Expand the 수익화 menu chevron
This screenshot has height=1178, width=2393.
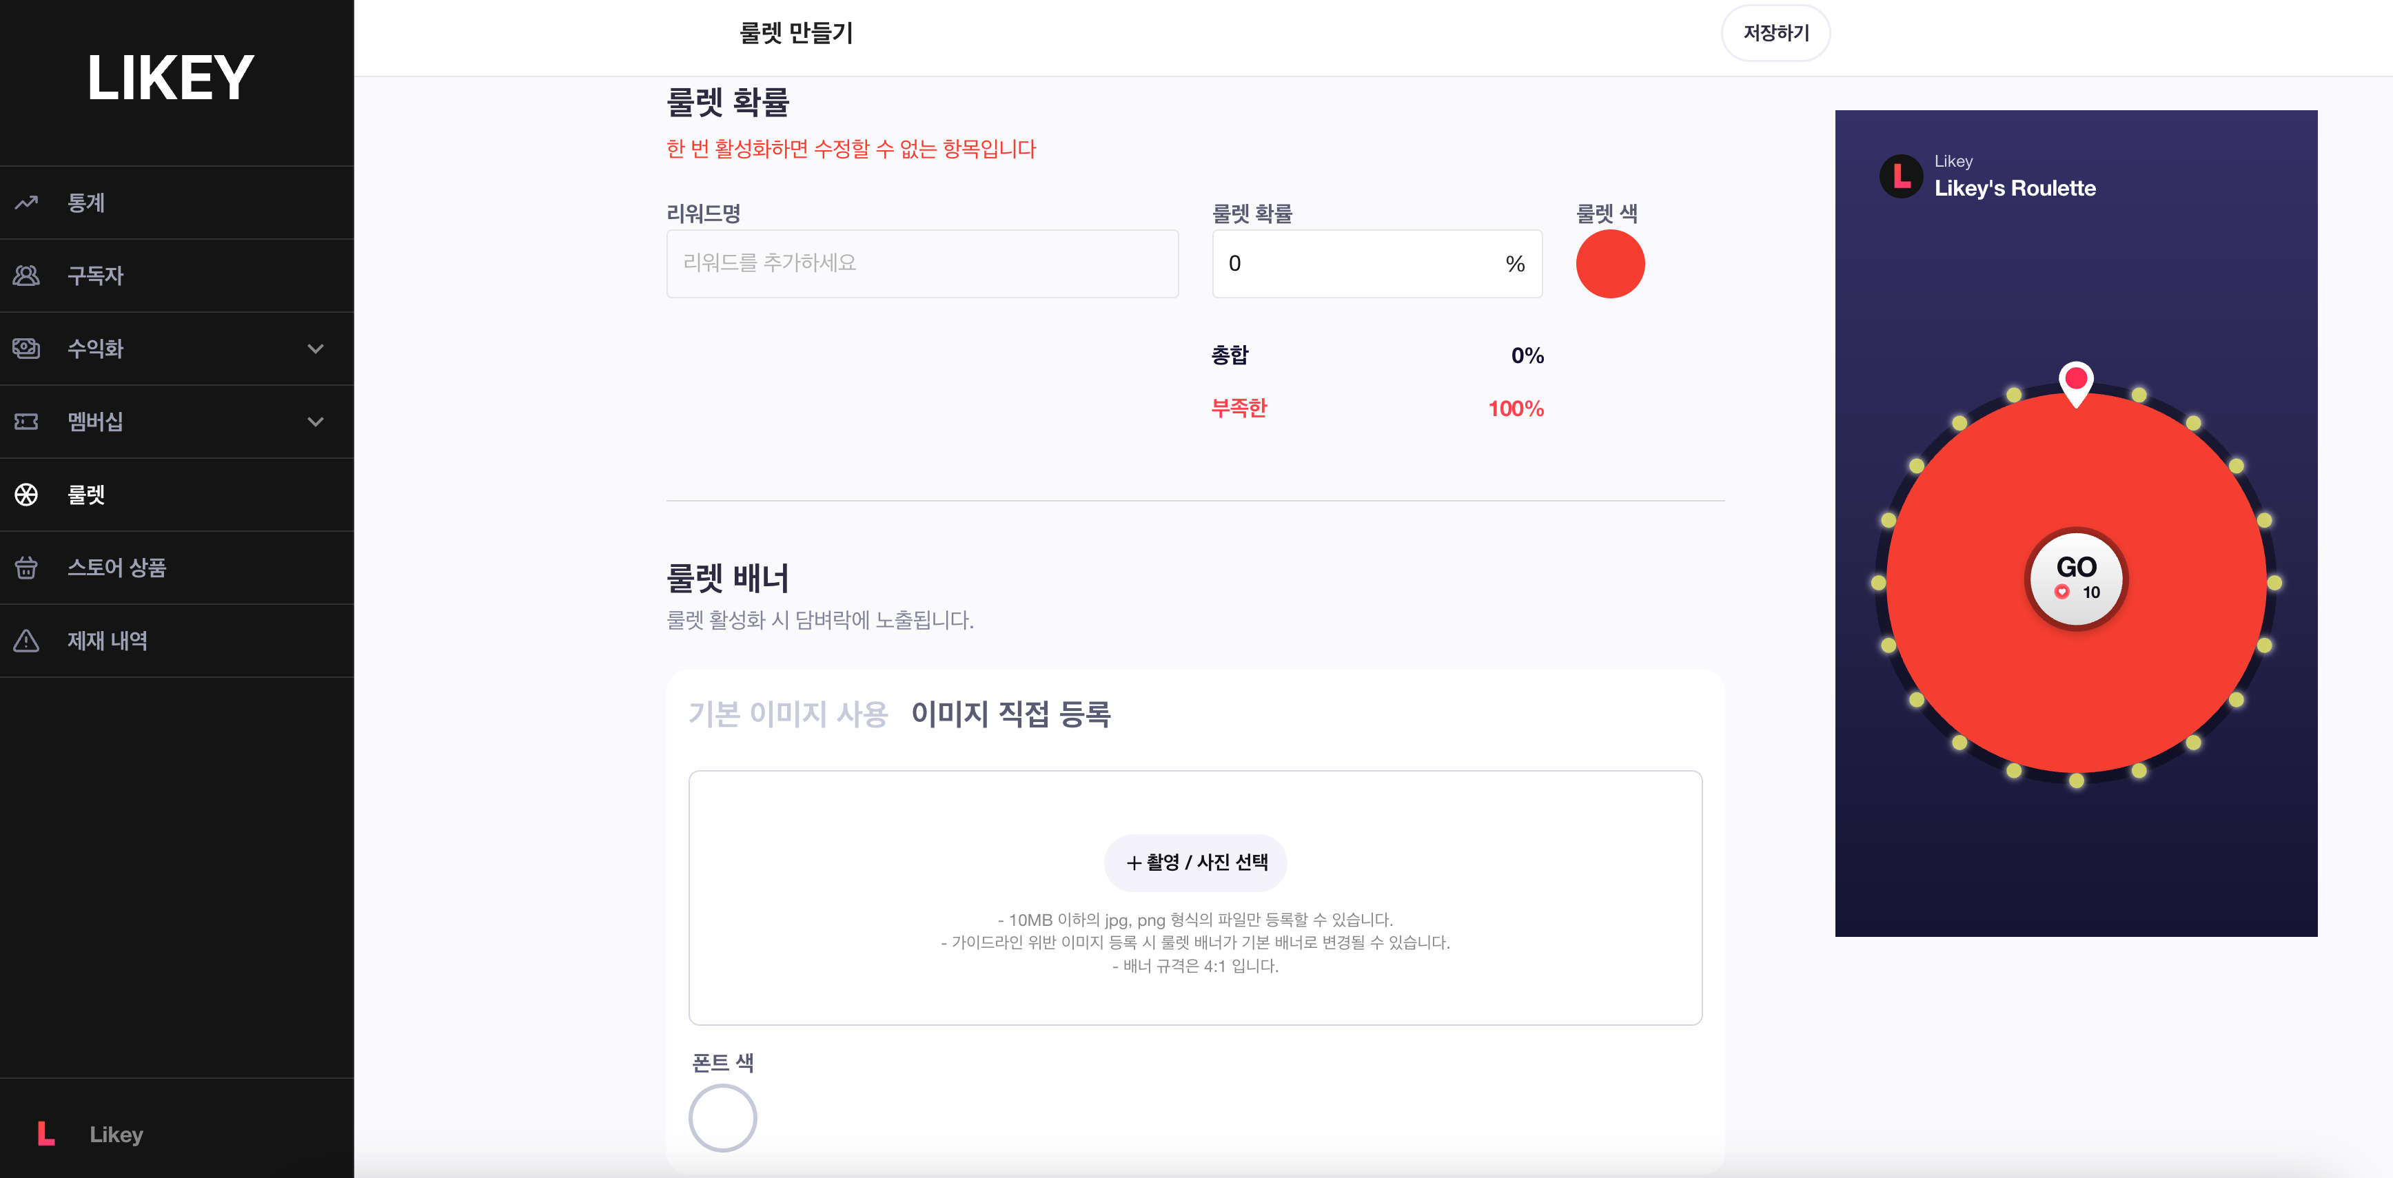click(x=316, y=349)
